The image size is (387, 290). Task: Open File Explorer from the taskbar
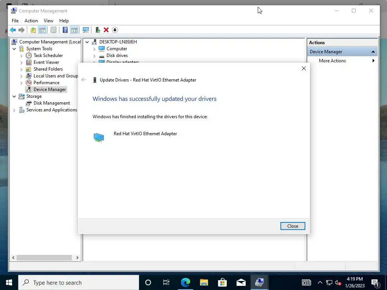[x=204, y=282]
